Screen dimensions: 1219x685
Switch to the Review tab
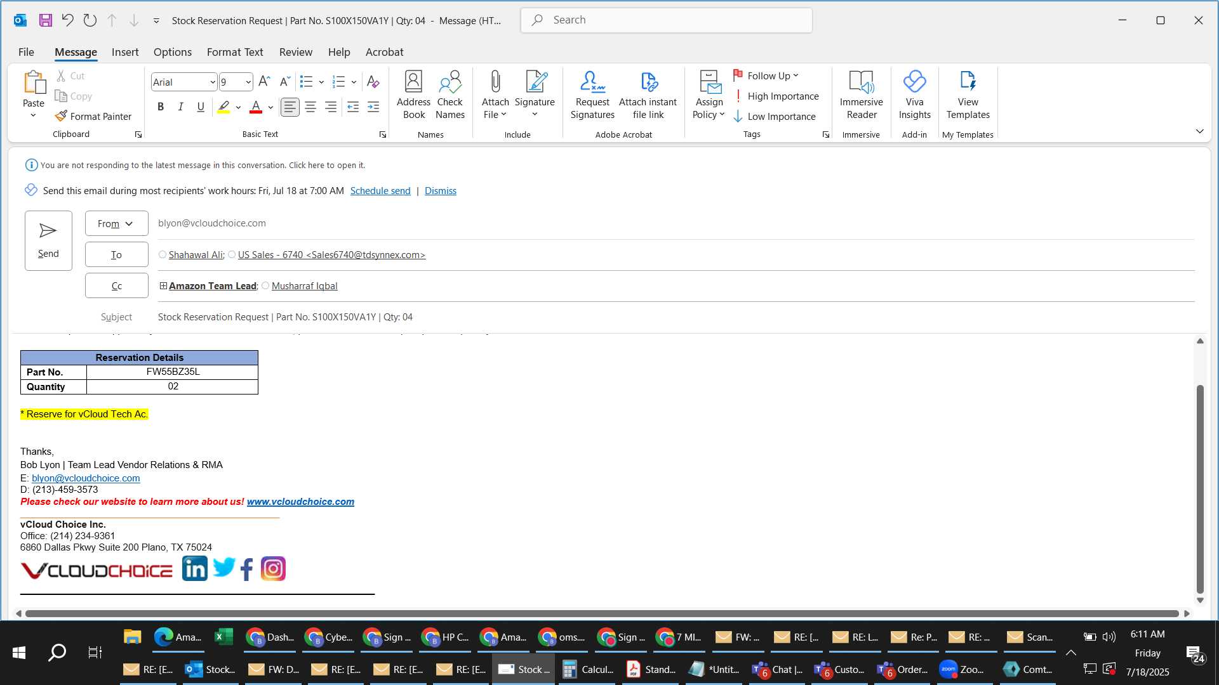pos(296,52)
